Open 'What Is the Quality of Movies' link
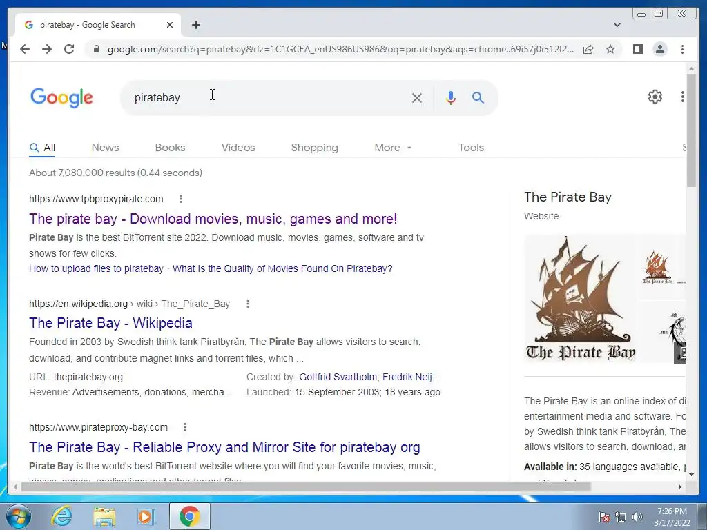Image resolution: width=707 pixels, height=530 pixels. 282,268
